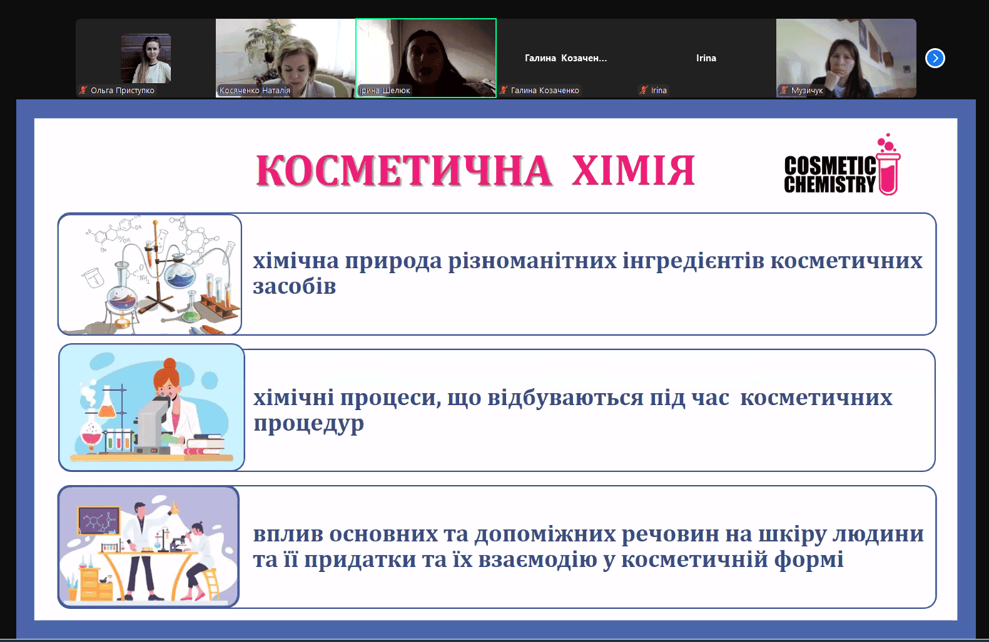Click text 'вплив основних та допоміжних речовин'
The width and height of the screenshot is (989, 642).
tap(486, 534)
